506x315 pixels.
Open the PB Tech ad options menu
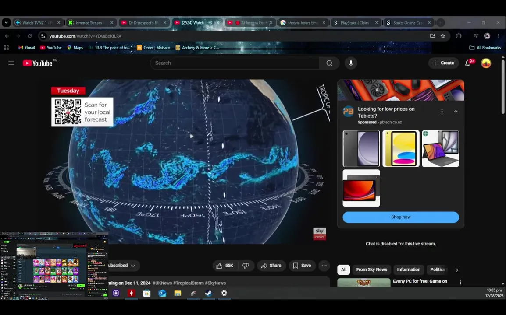tap(442, 112)
